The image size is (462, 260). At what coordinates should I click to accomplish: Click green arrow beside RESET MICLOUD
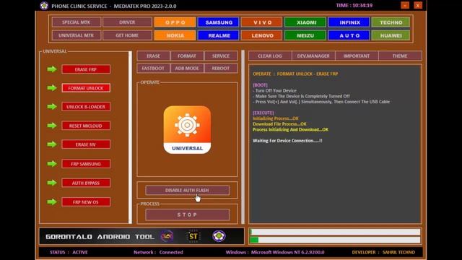52,126
